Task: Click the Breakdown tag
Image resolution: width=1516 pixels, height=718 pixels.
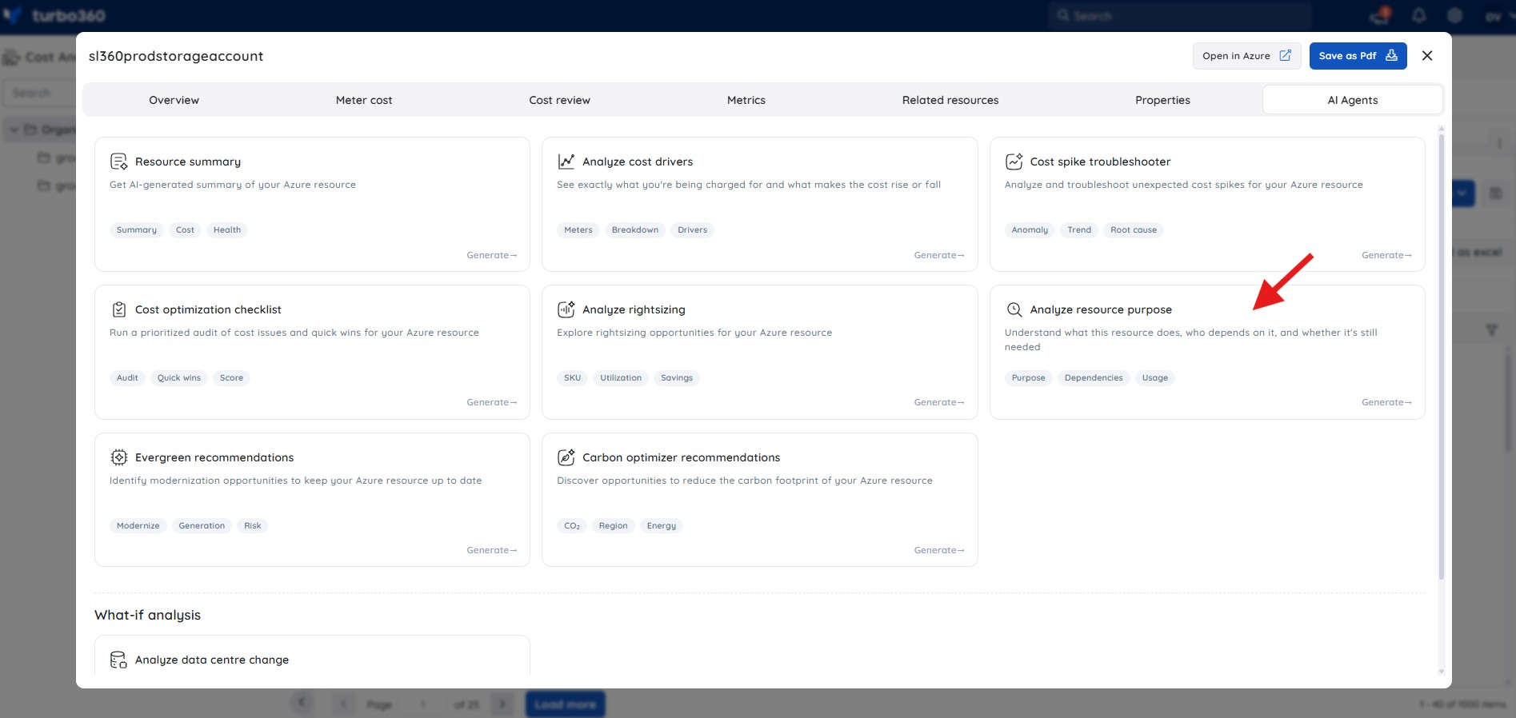Action: pyautogui.click(x=635, y=229)
